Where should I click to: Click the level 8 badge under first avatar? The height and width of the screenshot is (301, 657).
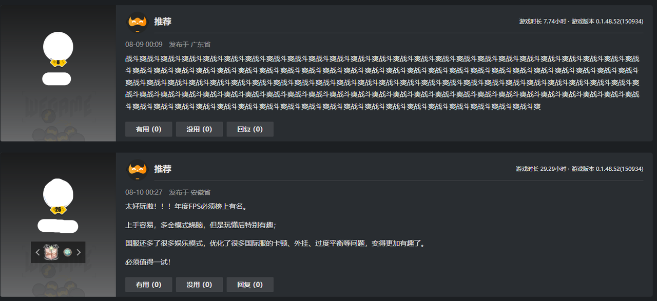[x=58, y=63]
